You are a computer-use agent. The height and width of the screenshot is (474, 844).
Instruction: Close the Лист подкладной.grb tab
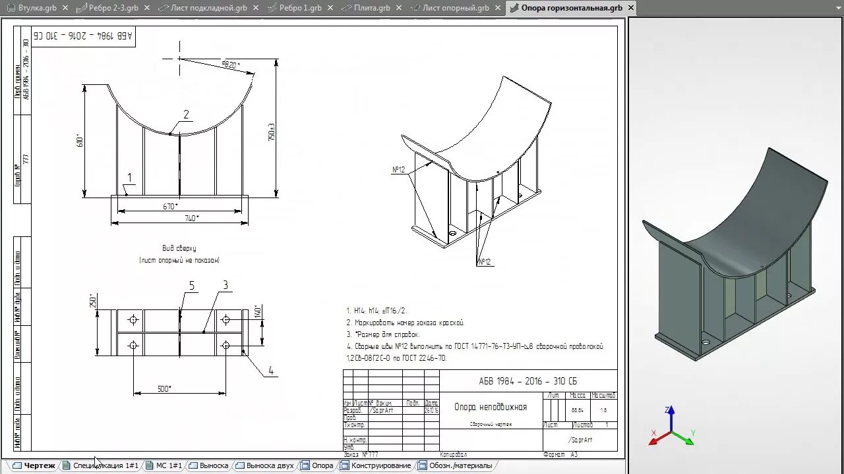pos(256,8)
